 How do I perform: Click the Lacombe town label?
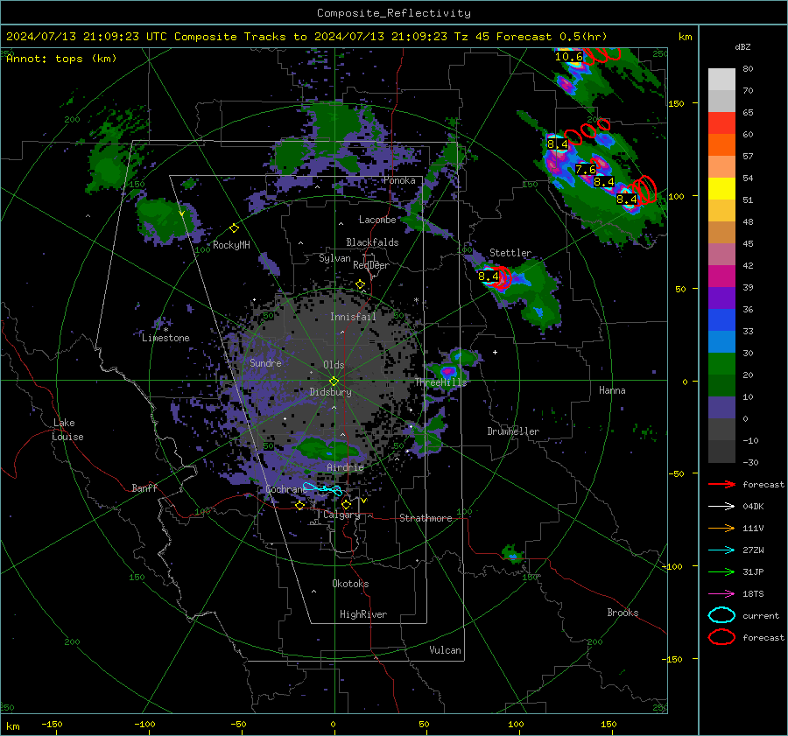tap(377, 220)
